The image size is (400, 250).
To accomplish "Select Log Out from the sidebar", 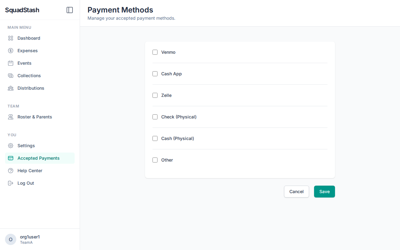I will [x=26, y=183].
